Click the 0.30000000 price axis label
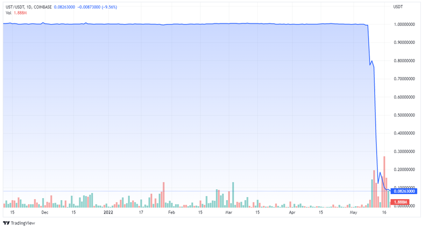Viewport: 424px width, 227px height. pos(404,151)
